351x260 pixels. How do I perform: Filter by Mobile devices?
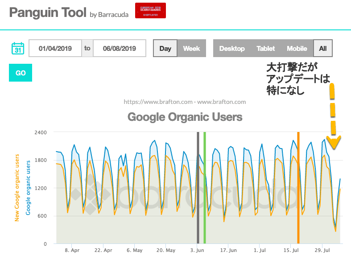297,48
